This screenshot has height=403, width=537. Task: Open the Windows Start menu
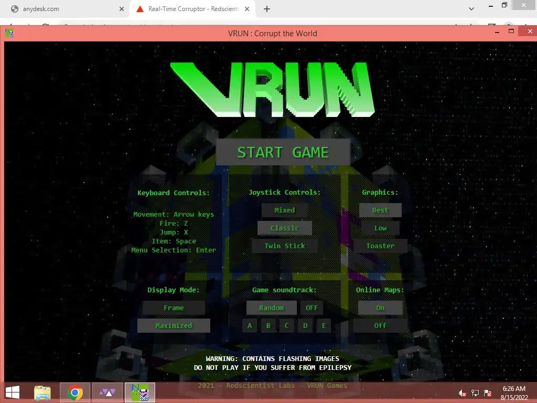coord(13,393)
